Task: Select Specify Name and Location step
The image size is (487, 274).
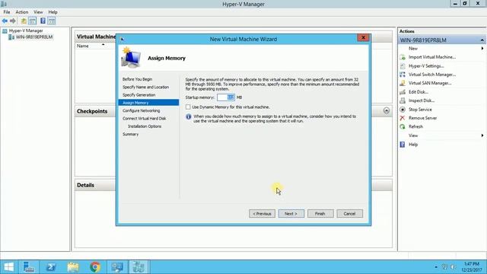Action: [145, 87]
